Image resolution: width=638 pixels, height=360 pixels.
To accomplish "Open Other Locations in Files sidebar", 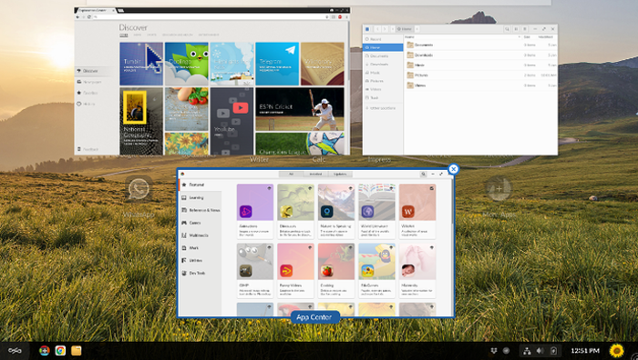I will 383,108.
